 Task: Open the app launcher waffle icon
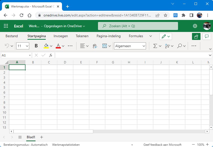point(6,26)
